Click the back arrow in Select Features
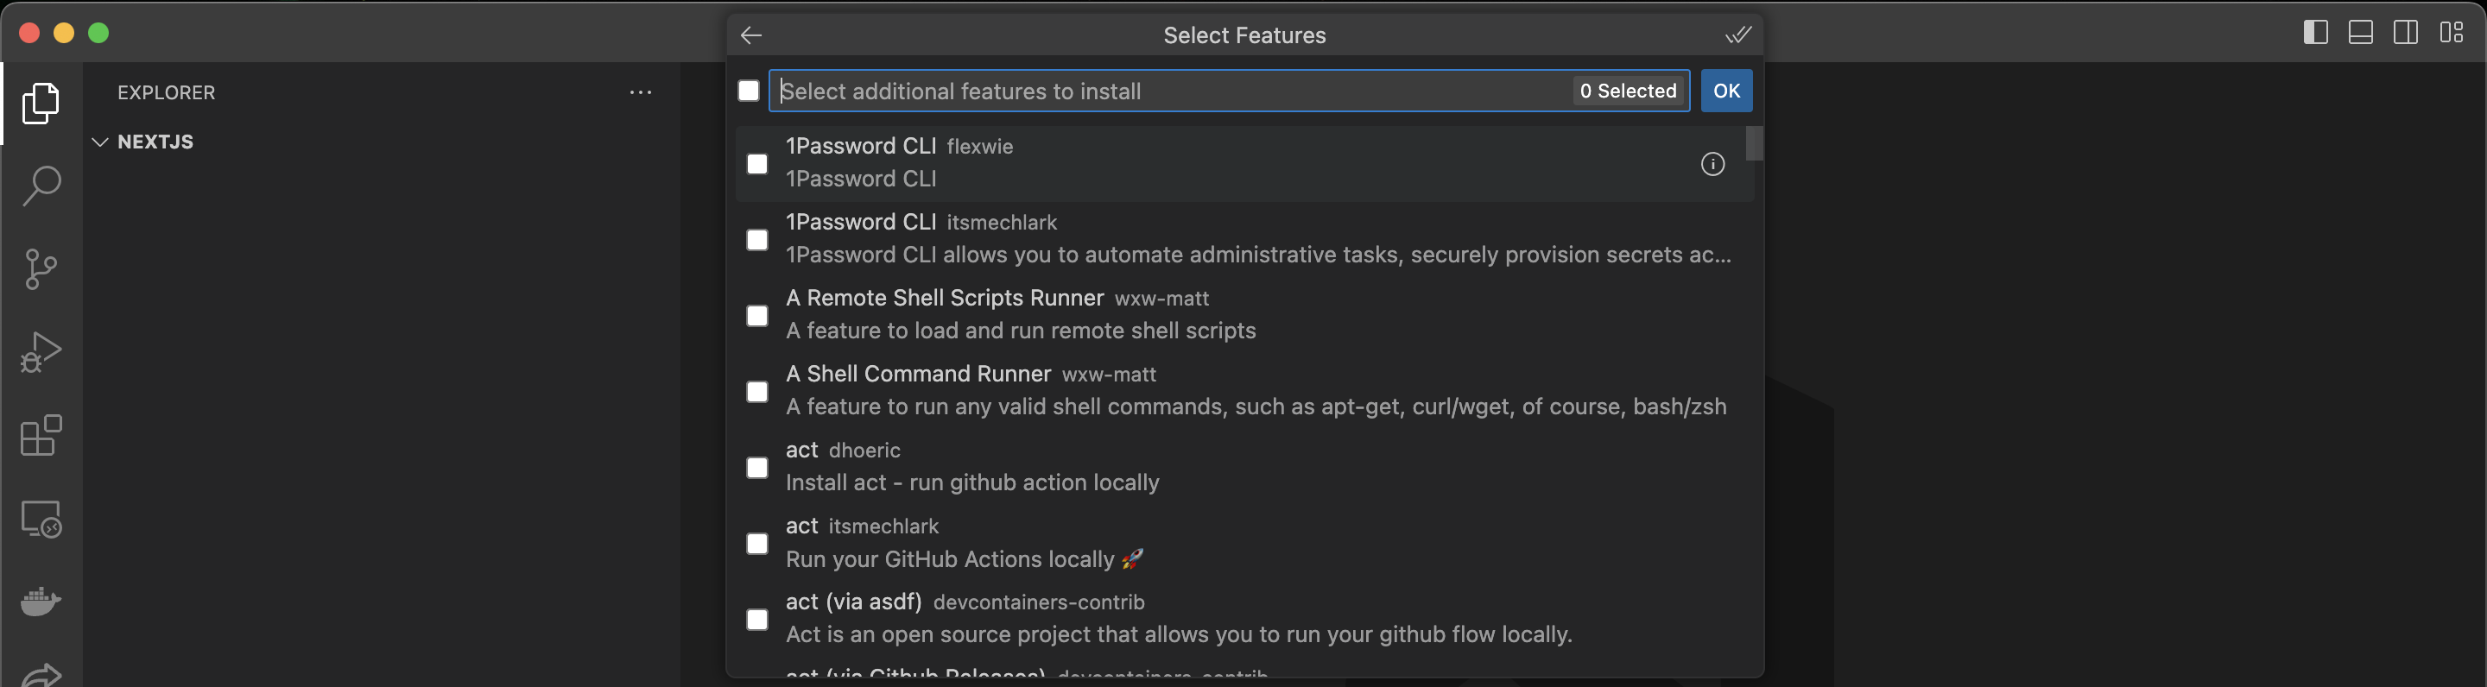Viewport: 2487px width, 687px height. [x=751, y=35]
